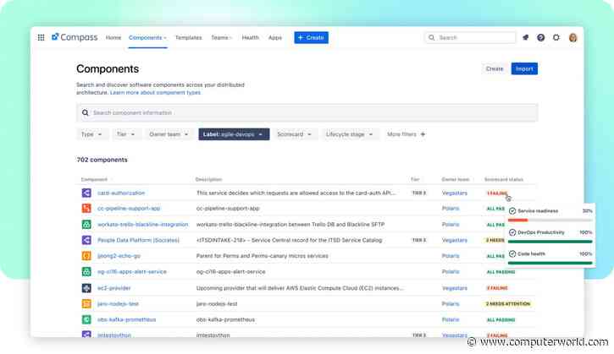Expand the Owner team filter
The image size is (614, 354).
pyautogui.click(x=169, y=134)
